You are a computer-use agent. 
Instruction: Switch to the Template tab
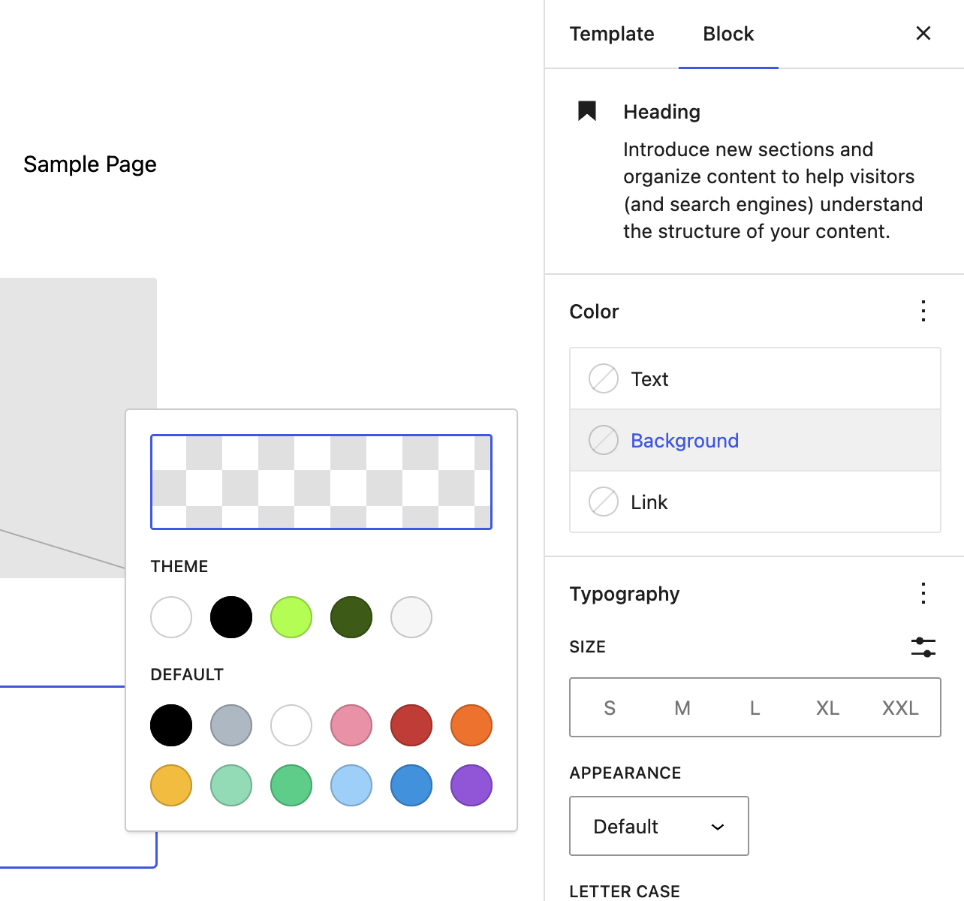tap(612, 33)
